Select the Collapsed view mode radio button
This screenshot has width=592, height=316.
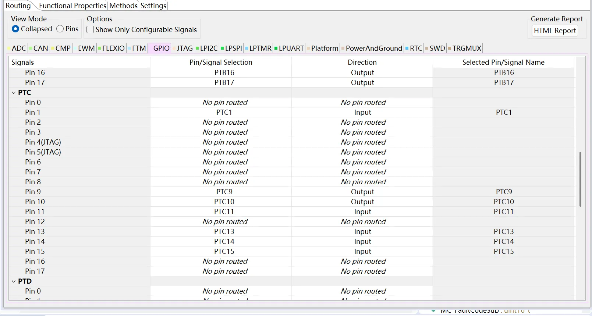(x=15, y=29)
